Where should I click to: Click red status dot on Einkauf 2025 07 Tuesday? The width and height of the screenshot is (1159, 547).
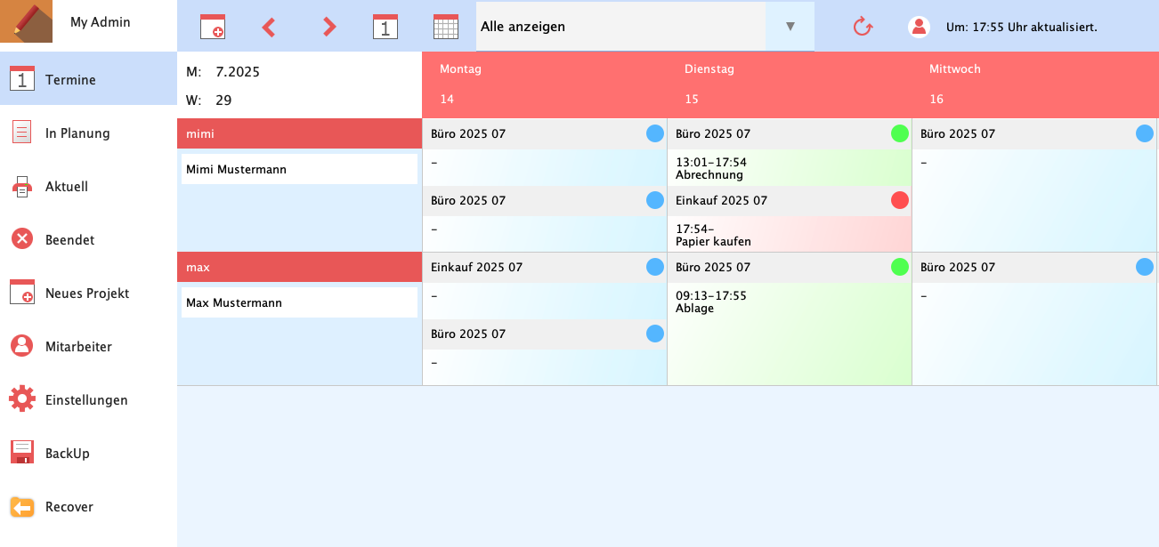(x=900, y=201)
